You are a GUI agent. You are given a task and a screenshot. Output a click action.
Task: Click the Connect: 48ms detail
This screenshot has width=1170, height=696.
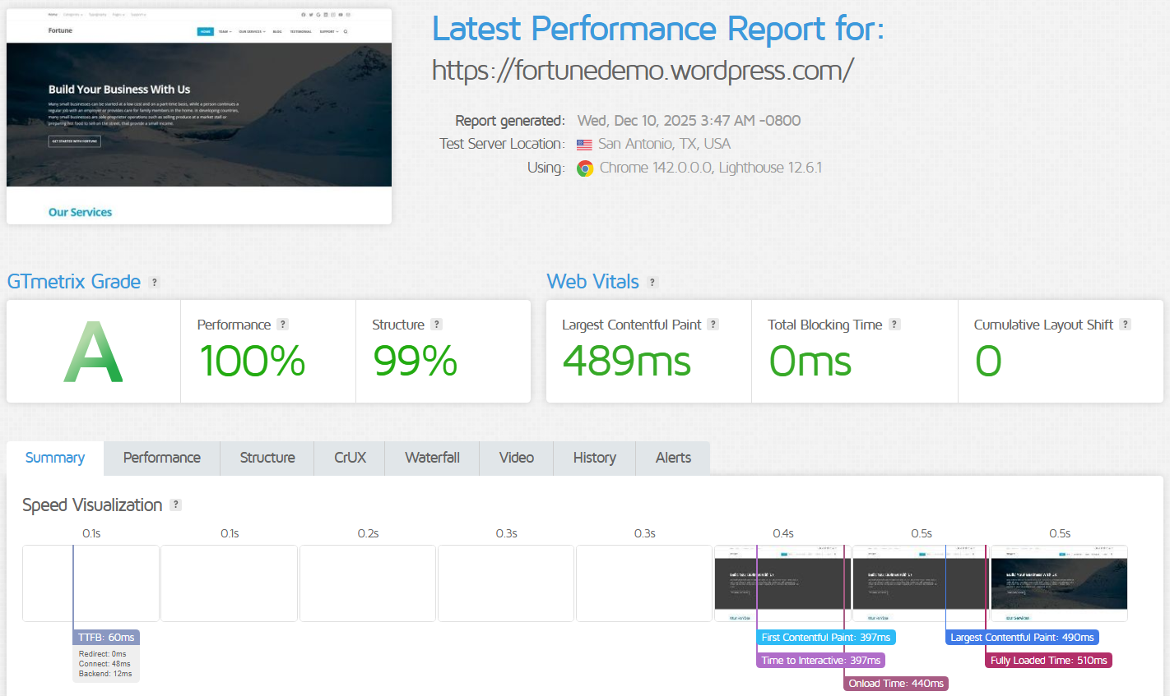pos(104,664)
